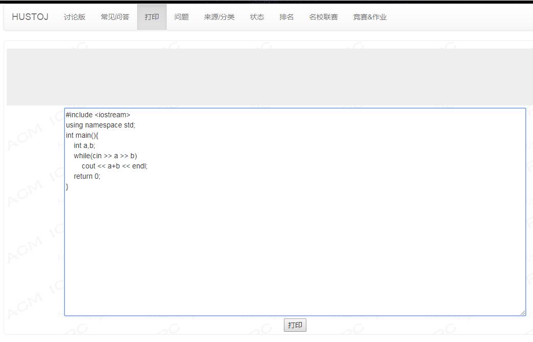Grab the textarea resize handle corner
The image size is (533, 342).
[522, 313]
